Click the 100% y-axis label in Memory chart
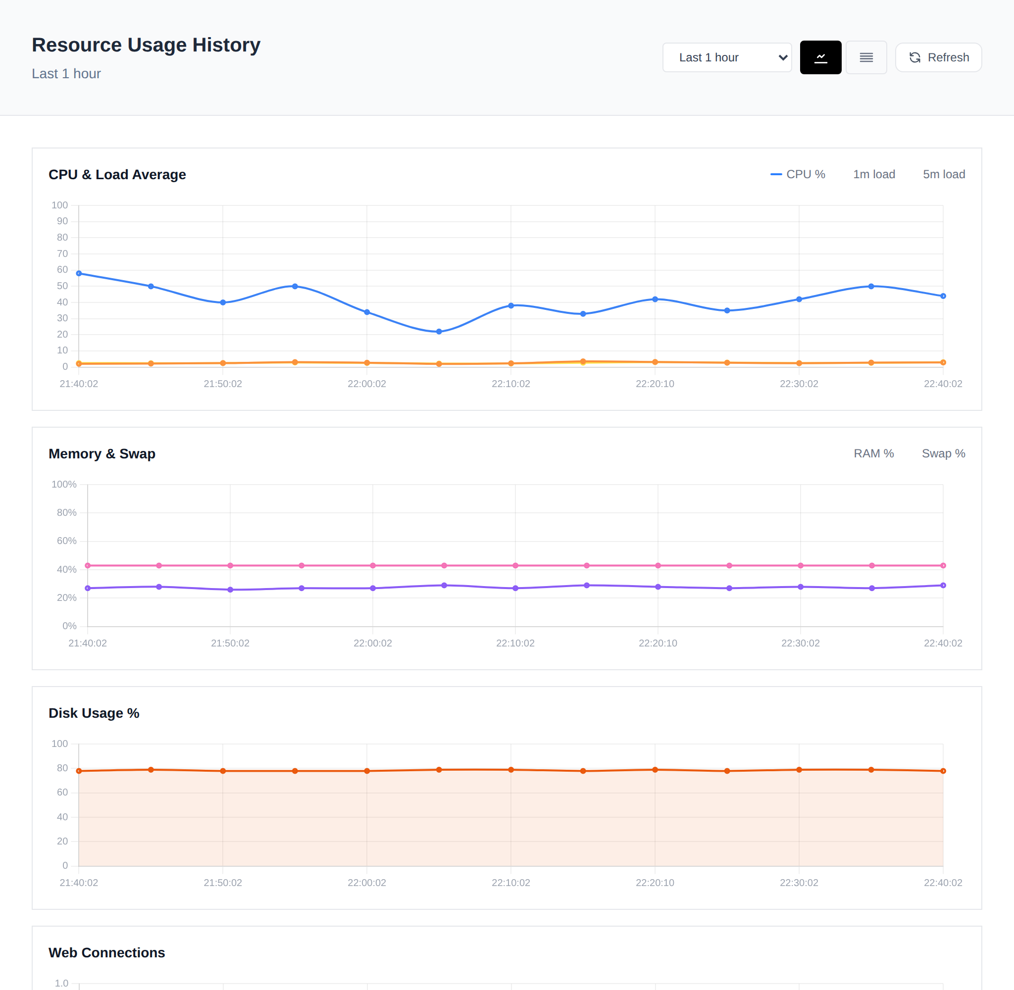The width and height of the screenshot is (1014, 990). 64,485
